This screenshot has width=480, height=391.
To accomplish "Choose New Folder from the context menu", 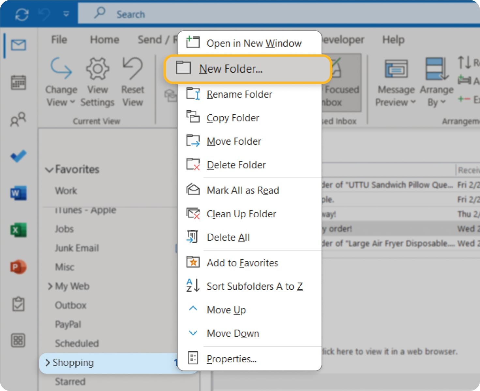I will click(232, 69).
